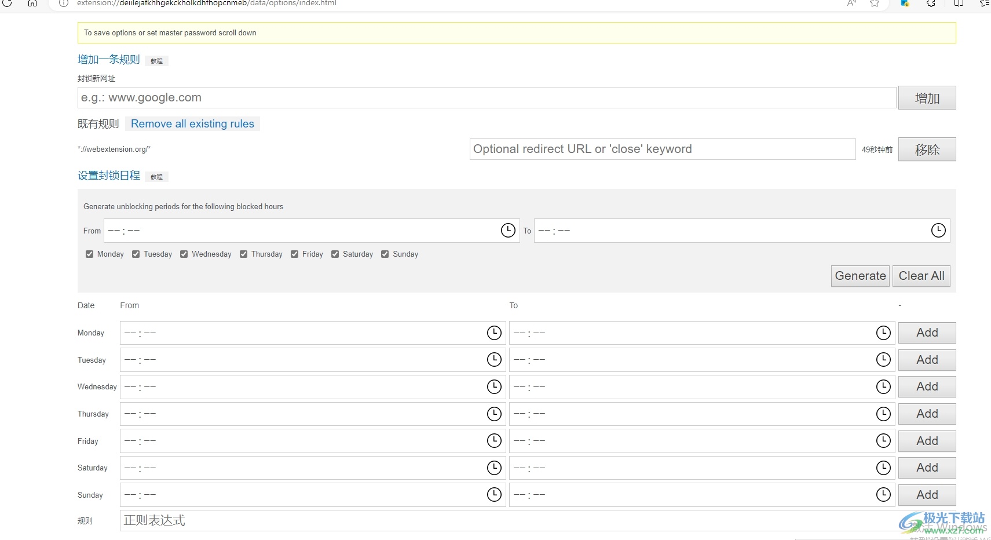Click Add button in Saturday row

click(927, 468)
